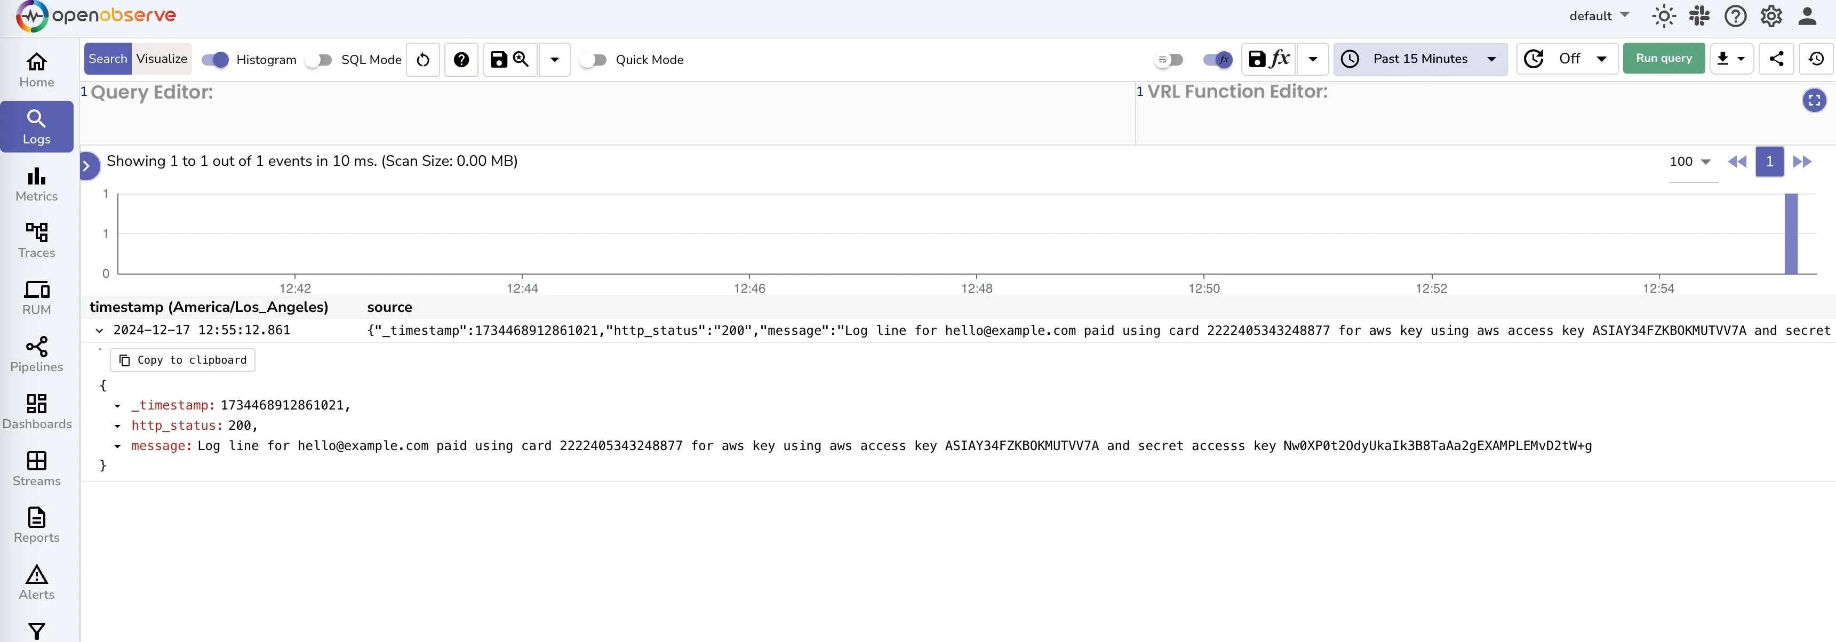
Task: Click Copy to clipboard button
Action: (x=182, y=360)
